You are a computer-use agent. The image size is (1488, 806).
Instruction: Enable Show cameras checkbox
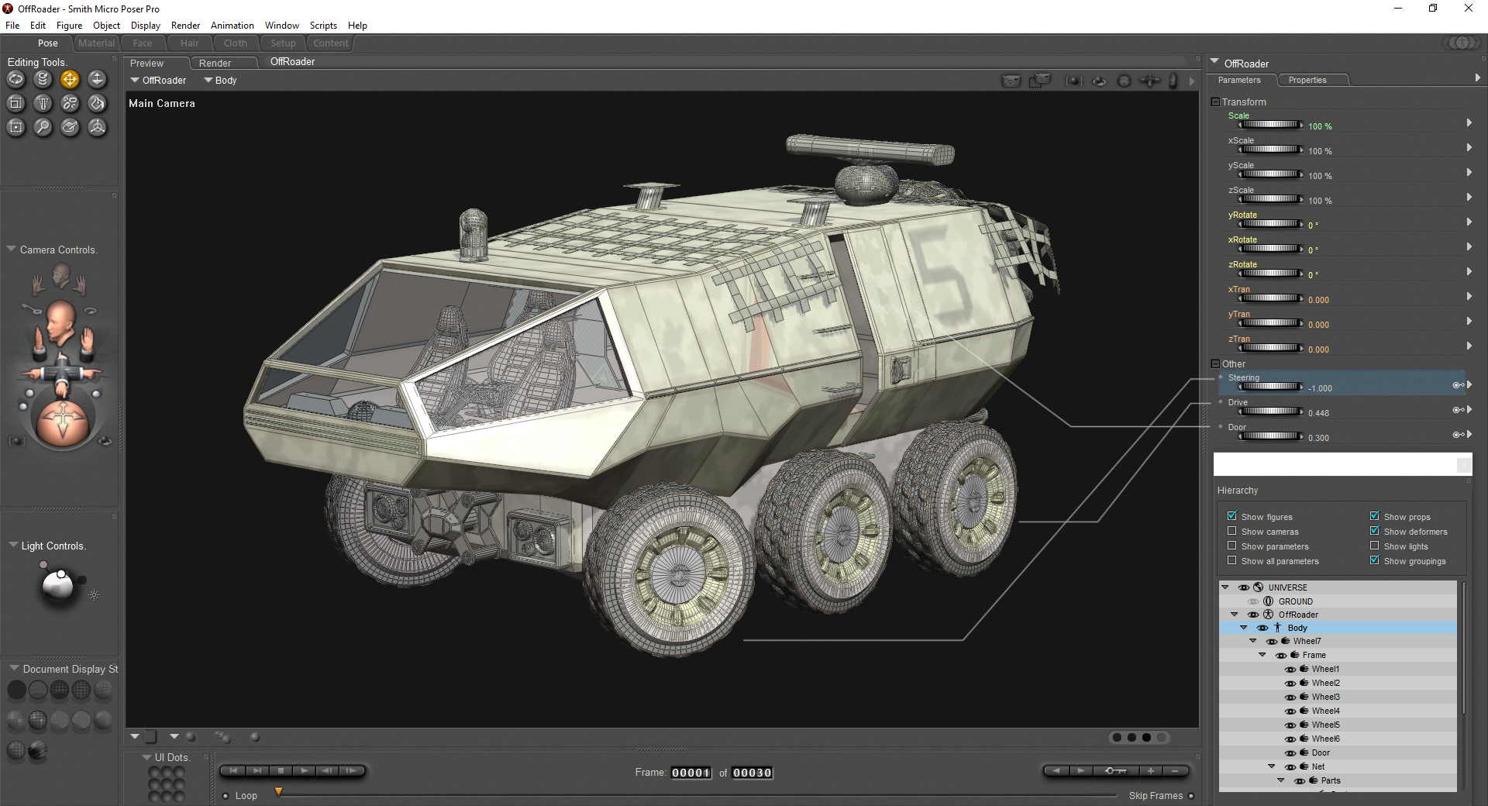pos(1231,531)
